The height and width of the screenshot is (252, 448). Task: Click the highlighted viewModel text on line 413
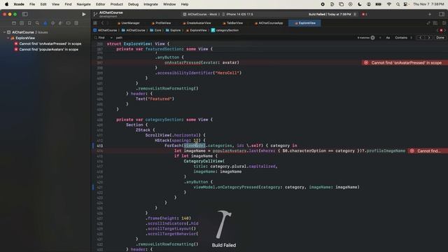[195, 146]
